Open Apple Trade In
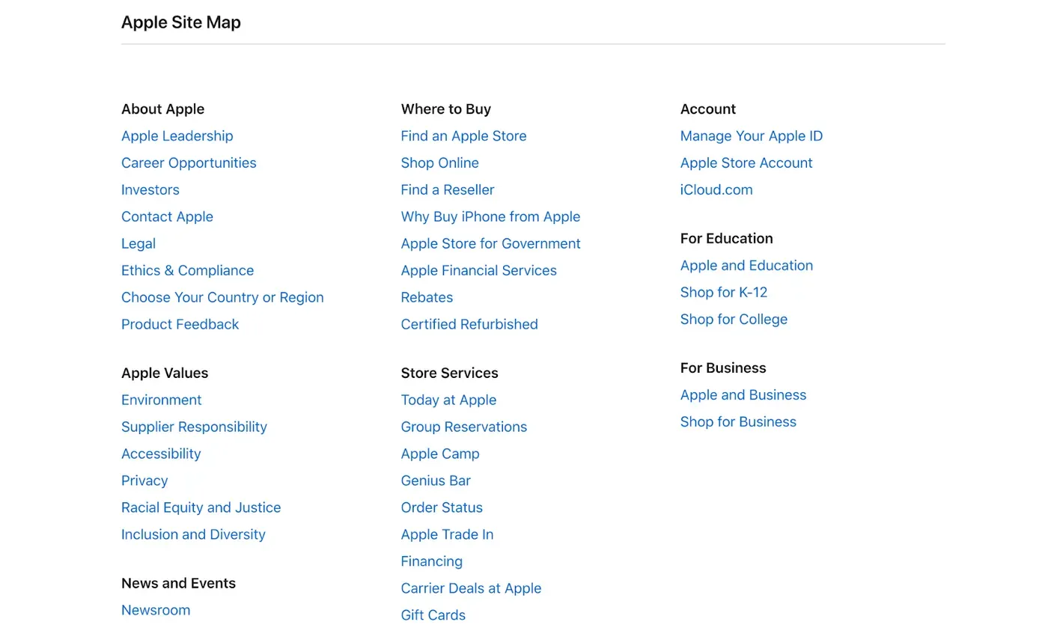 pos(447,534)
